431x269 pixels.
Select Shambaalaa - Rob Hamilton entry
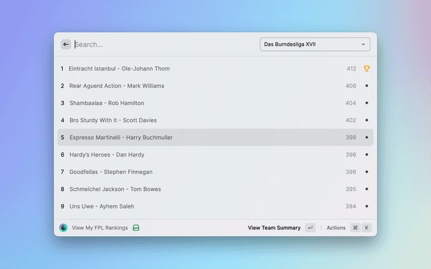click(x=106, y=103)
